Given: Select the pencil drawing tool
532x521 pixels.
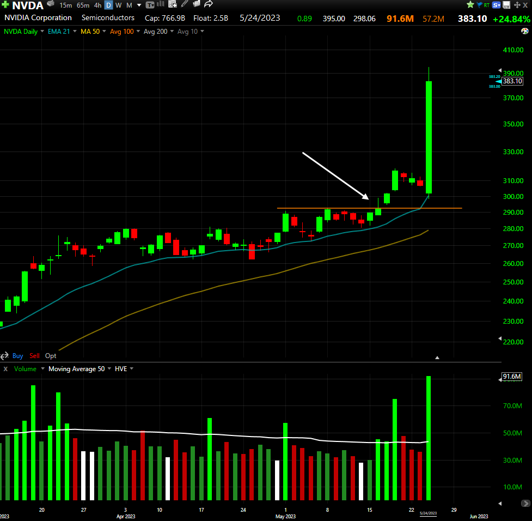Looking at the screenshot, I should [x=185, y=4].
